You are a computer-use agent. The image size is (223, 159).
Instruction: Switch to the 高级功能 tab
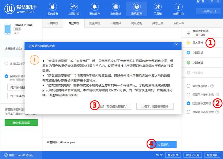click(137, 23)
